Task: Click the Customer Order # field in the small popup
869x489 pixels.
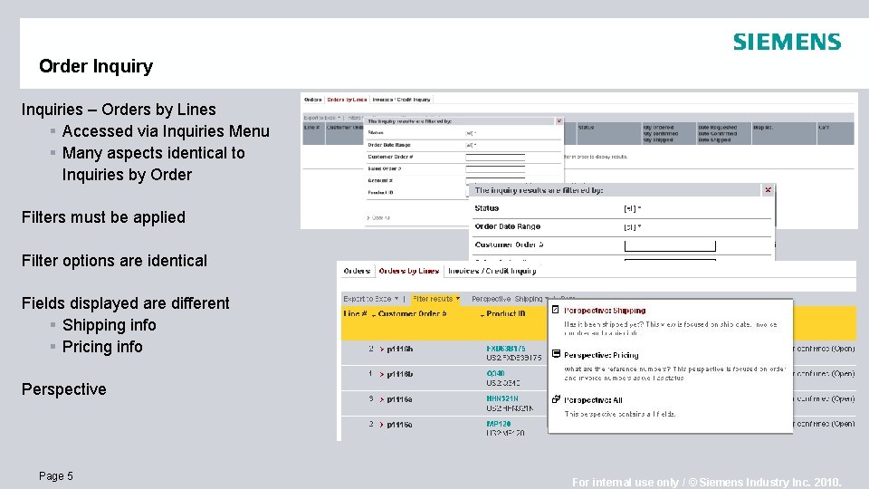Action: [495, 158]
